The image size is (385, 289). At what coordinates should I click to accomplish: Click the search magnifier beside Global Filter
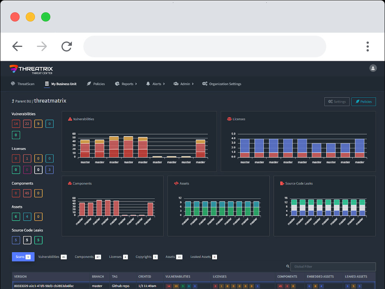[287, 266]
